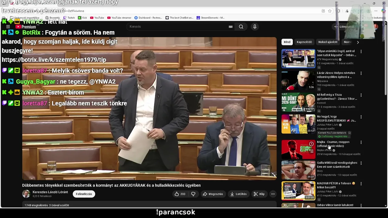Click the Letöltés download button
This screenshot has width=388, height=218.
click(x=238, y=194)
